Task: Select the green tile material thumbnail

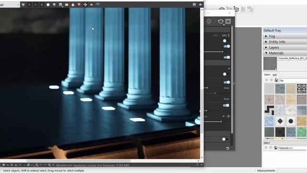Action: pyautogui.click(x=301, y=132)
